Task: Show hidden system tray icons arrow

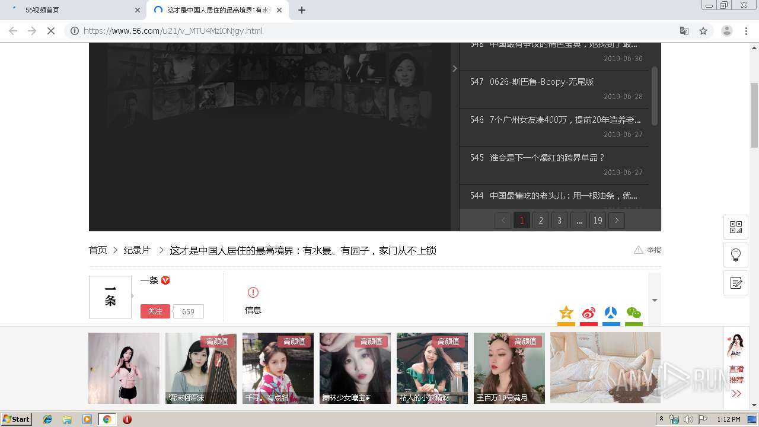Action: coord(662,419)
